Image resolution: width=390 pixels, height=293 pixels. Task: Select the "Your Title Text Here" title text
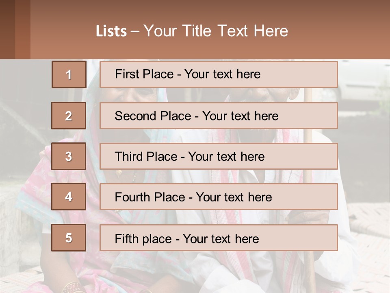coord(216,31)
